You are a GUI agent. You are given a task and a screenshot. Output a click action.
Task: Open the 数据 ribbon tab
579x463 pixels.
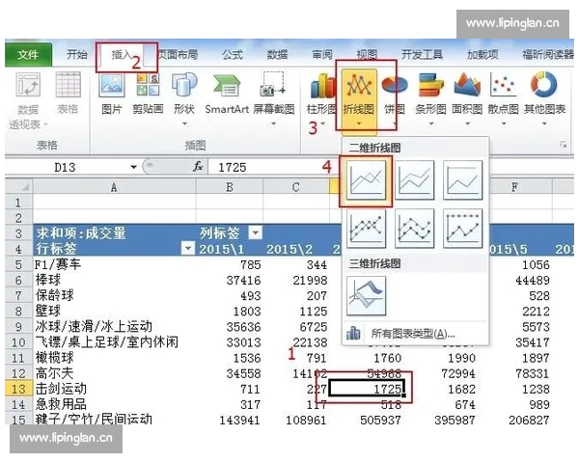pyautogui.click(x=277, y=55)
